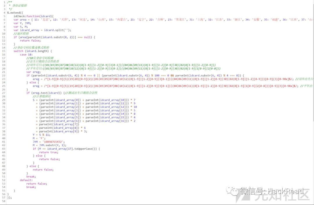Click the 'HackRead' watermark text
Screen dimensions: 314x205
click(x=286, y=191)
